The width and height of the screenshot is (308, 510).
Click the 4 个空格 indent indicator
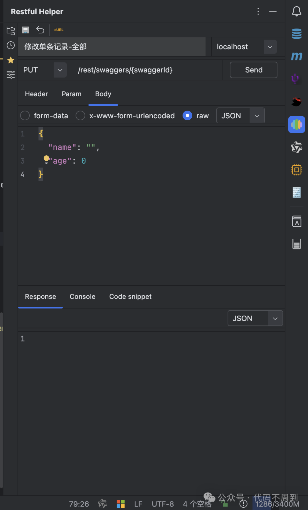tap(197, 504)
